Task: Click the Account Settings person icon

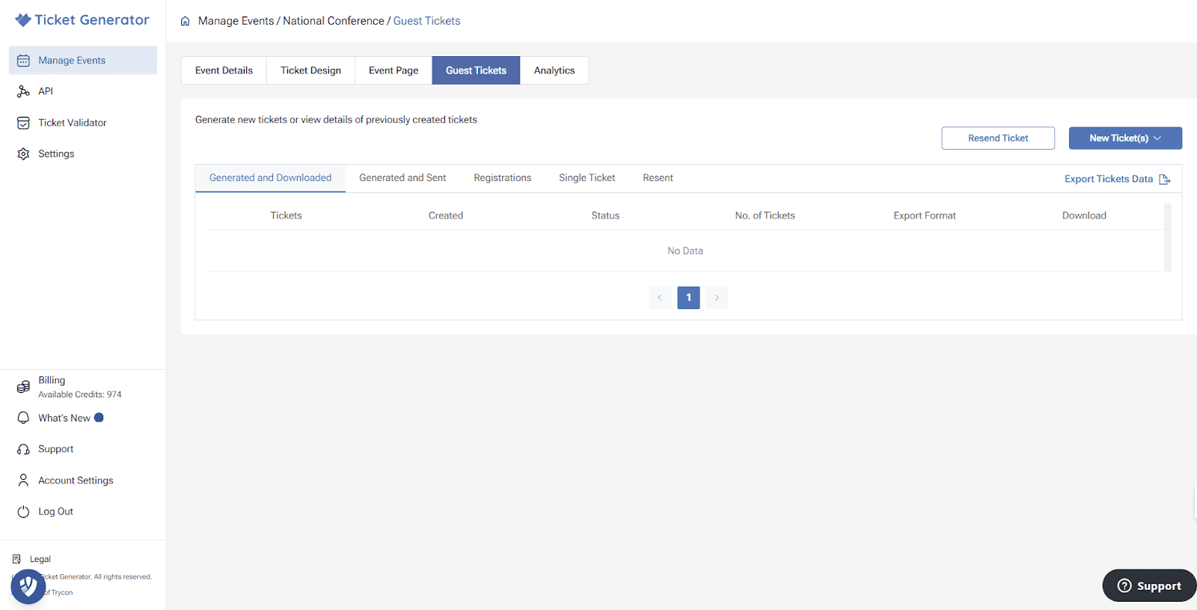Action: [24, 481]
